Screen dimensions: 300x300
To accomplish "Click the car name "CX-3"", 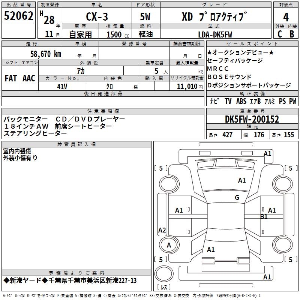I will (97, 16).
